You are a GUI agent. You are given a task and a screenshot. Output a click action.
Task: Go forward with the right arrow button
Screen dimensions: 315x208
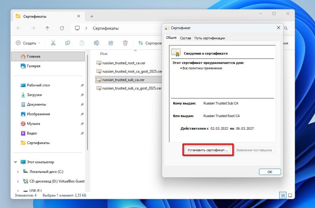tap(33, 28)
